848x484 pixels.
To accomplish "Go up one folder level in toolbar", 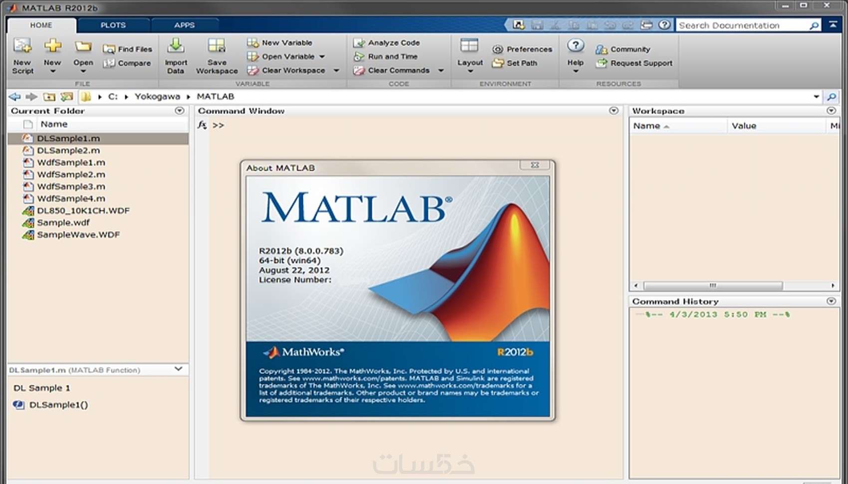I will pyautogui.click(x=49, y=97).
